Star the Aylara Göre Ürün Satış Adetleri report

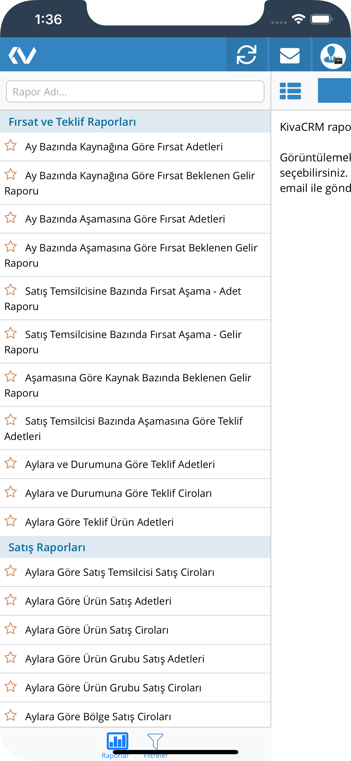click(11, 599)
